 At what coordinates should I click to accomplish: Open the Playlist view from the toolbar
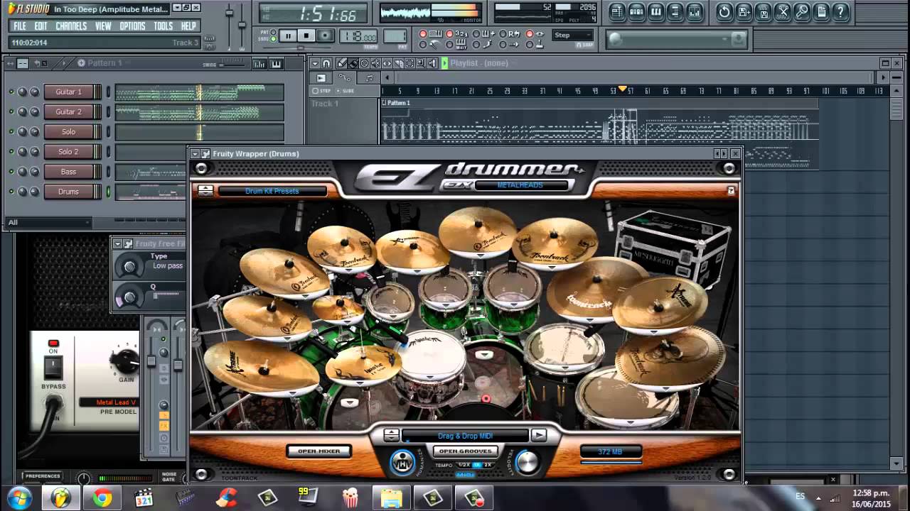pyautogui.click(x=617, y=11)
